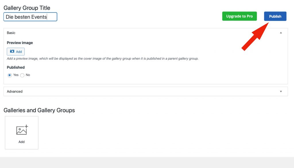Screen dimensions: 294x168
Task: Click the Preview image heading
Action: click(20, 43)
